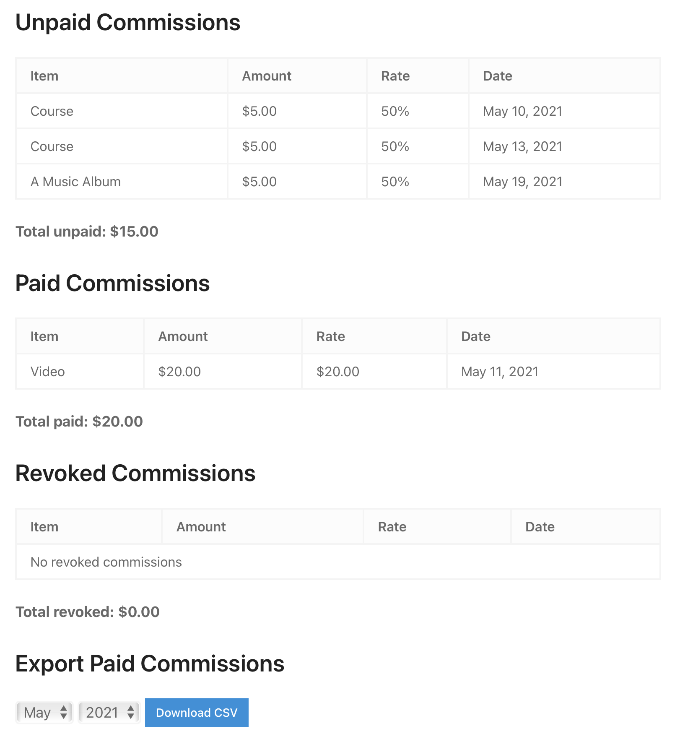Click the No revoked commissions row

coord(106,562)
